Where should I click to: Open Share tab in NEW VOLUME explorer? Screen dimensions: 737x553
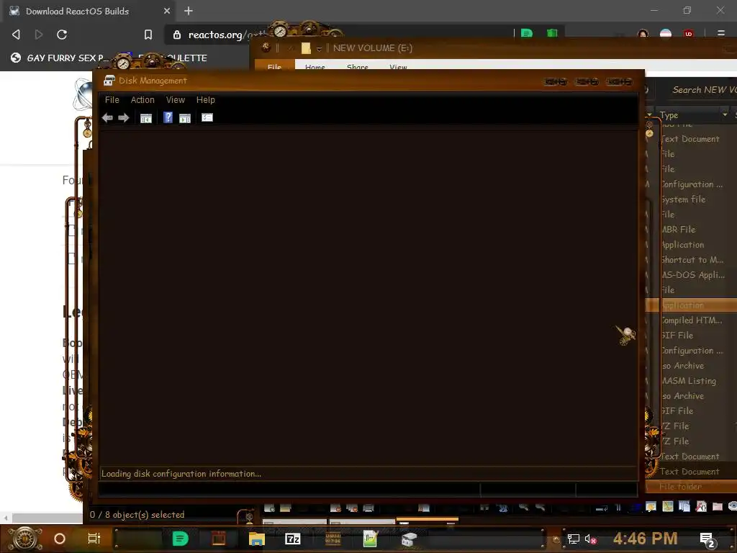[357, 67]
